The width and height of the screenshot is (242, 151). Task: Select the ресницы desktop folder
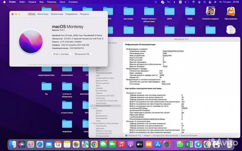tap(128, 13)
